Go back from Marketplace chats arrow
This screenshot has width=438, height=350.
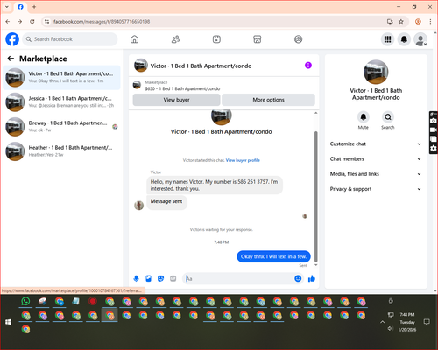click(11, 59)
